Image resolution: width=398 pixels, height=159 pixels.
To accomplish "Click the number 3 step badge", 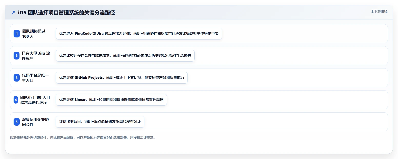I will coord(17,78).
